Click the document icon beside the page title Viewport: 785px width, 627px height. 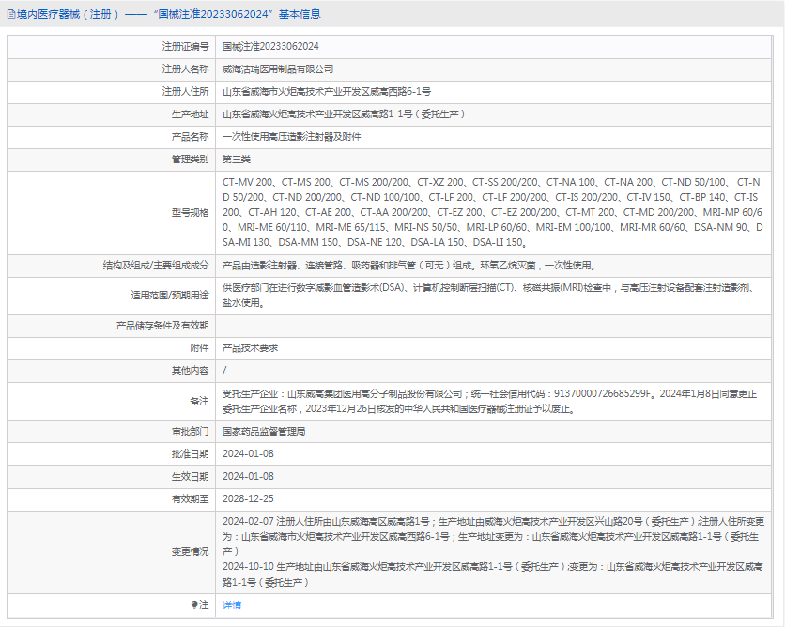tap(11, 14)
